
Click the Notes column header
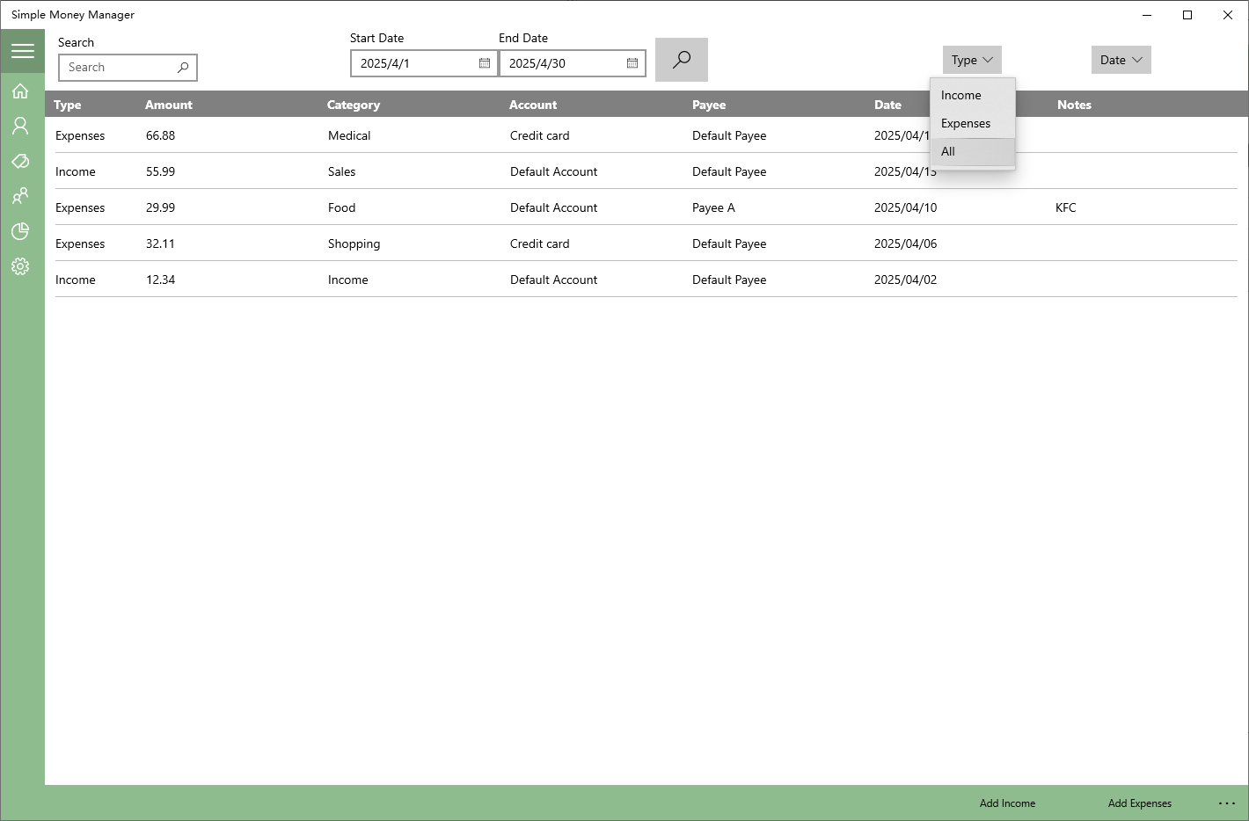tap(1074, 105)
